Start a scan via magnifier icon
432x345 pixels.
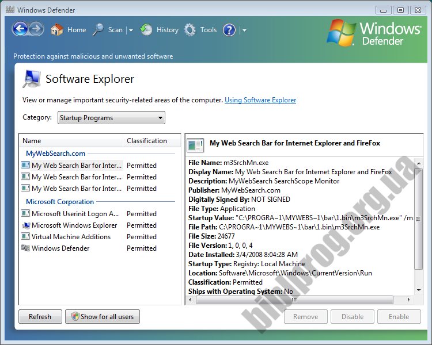pyautogui.click(x=98, y=29)
